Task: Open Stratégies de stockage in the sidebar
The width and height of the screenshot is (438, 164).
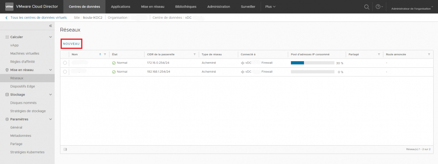Action: [x=28, y=111]
